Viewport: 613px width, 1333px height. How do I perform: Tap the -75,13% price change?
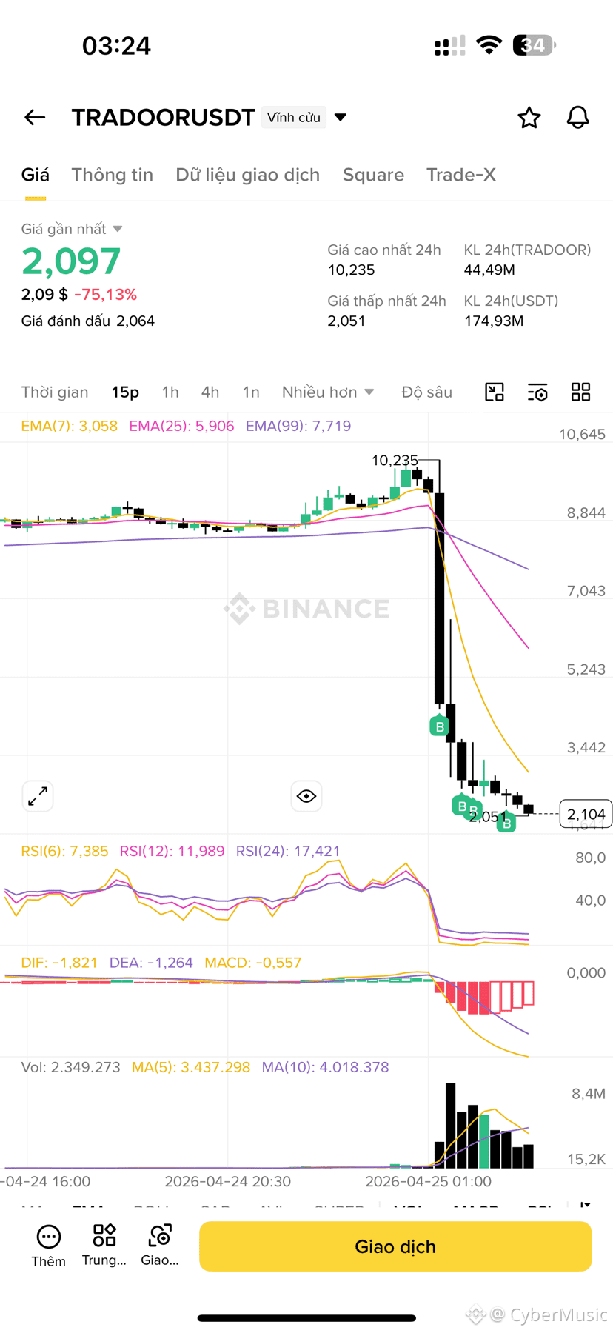click(105, 295)
